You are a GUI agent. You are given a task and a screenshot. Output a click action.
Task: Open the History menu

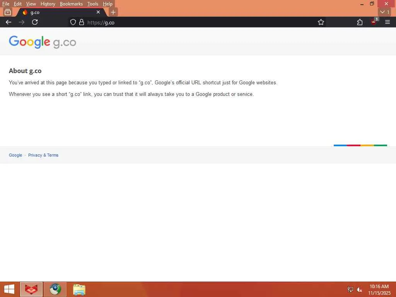[x=48, y=4]
